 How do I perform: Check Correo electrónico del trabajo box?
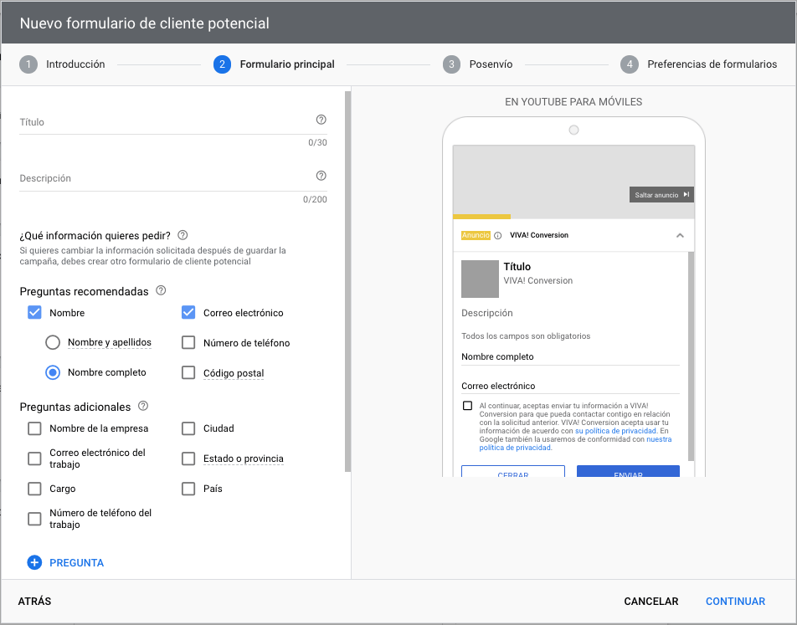pos(34,459)
